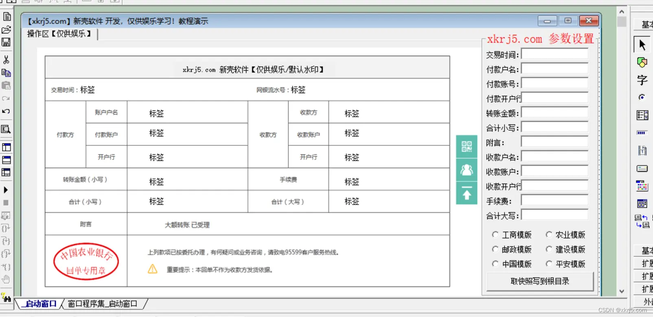This screenshot has height=317, width=653.
Task: Click the Save floppy disk icon
Action: point(7,42)
